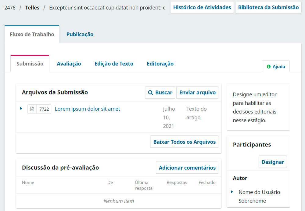
Task: Expand the Nome do Usuário participant arrow
Action: (x=232, y=192)
